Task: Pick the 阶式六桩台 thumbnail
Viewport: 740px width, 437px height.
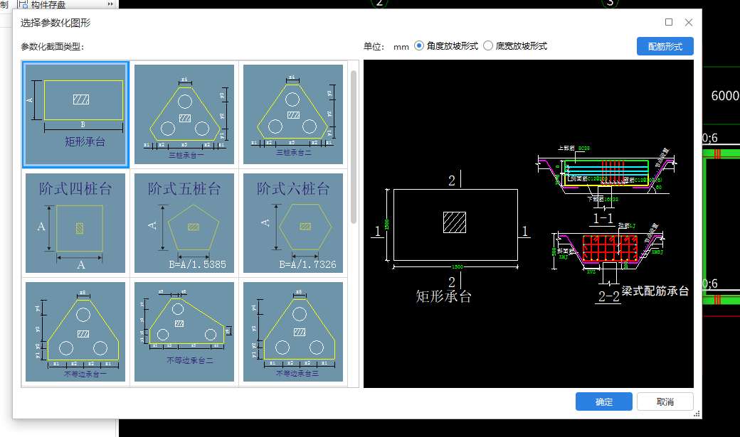Action: pos(293,223)
